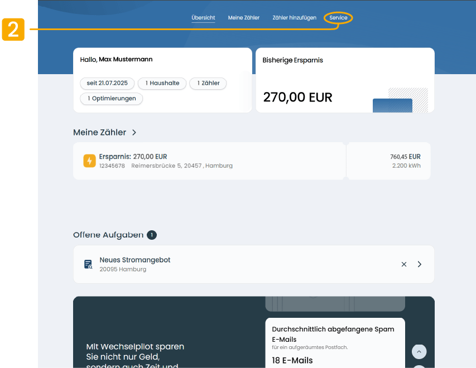Click the orange step number 2 badge
The width and height of the screenshot is (476, 368).
pyautogui.click(x=13, y=30)
